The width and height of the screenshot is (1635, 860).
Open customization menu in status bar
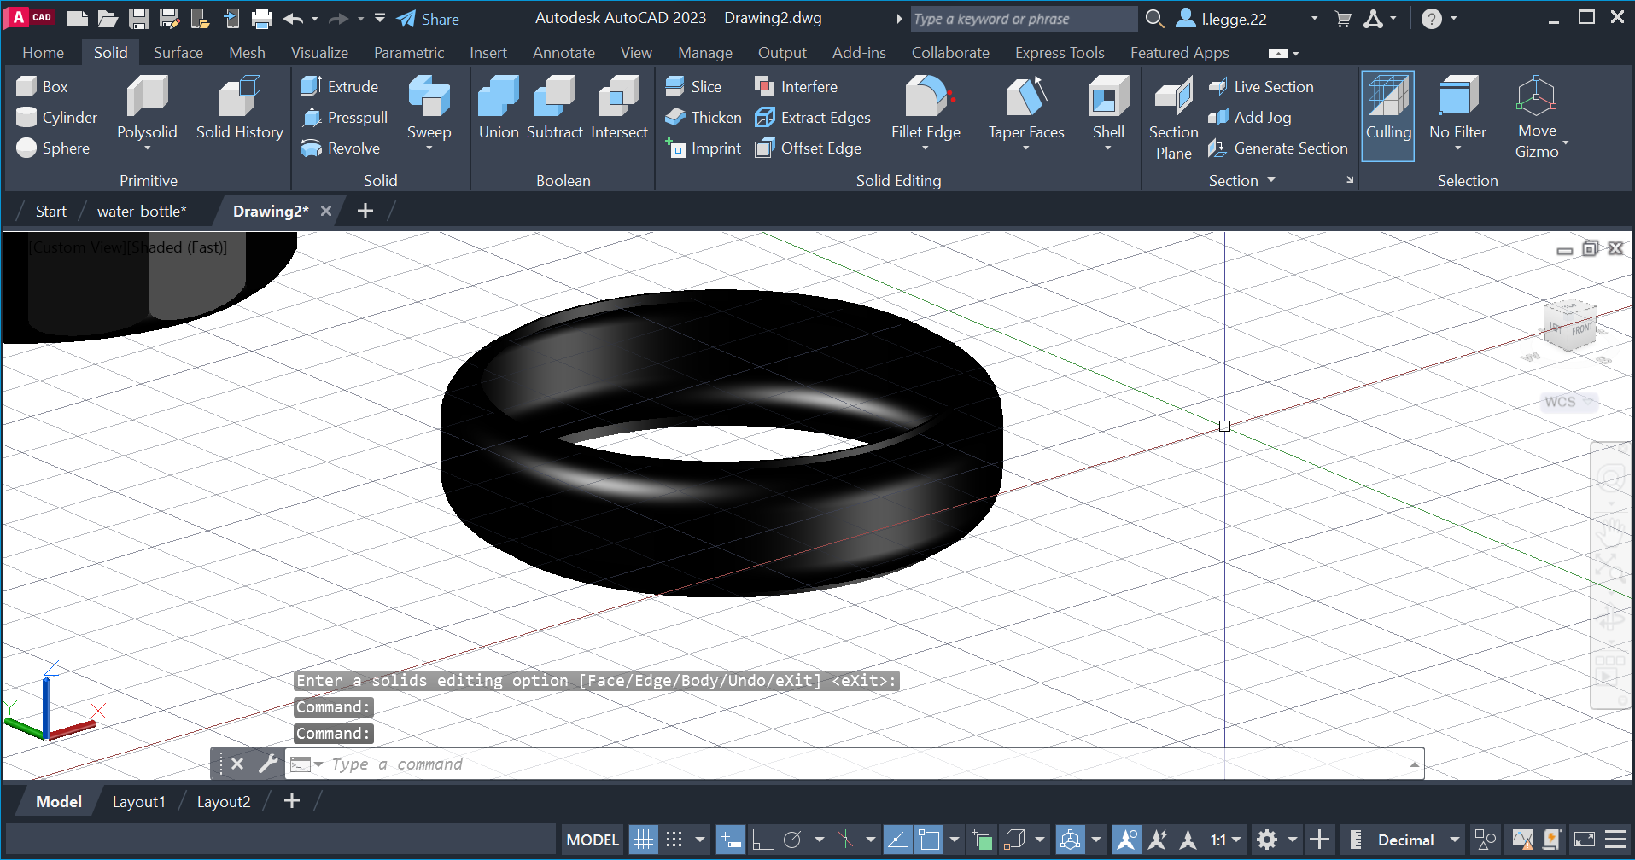(1615, 840)
